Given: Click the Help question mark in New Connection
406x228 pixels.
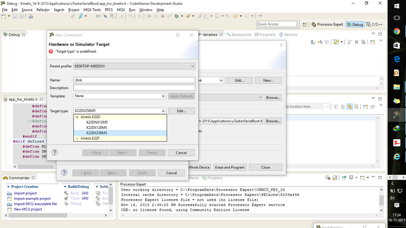Looking at the screenshot, I should [54, 152].
